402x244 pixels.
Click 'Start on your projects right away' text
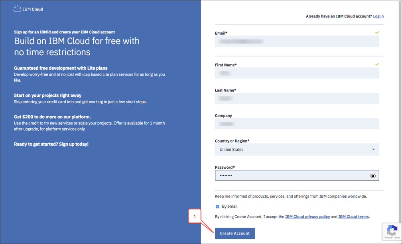point(48,96)
